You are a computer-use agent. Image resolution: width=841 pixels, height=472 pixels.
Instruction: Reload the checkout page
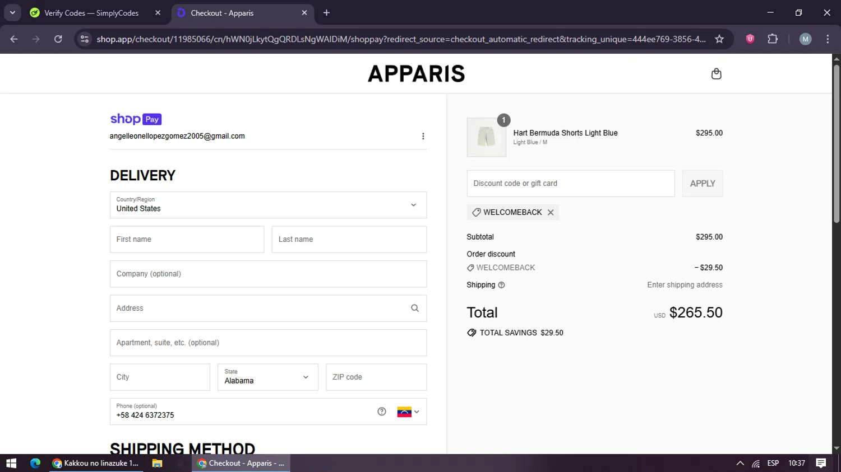pyautogui.click(x=58, y=39)
